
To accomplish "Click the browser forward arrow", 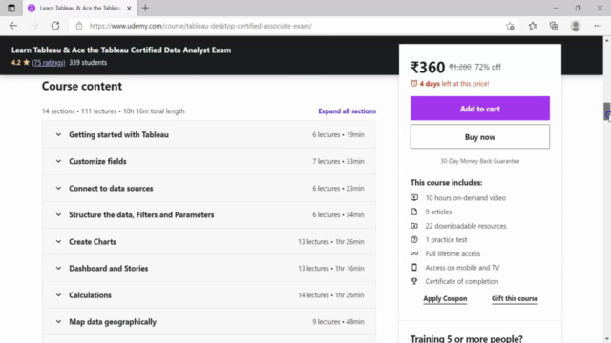I will [34, 26].
